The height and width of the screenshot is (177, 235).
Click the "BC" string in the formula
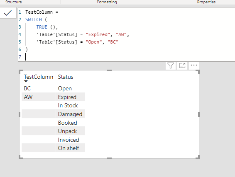pos(113,42)
